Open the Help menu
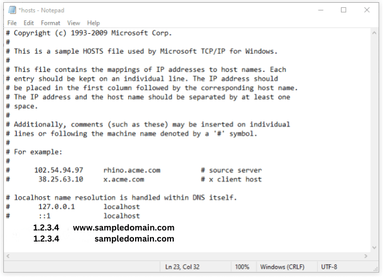Screen dimensions: 383x277 coord(94,23)
